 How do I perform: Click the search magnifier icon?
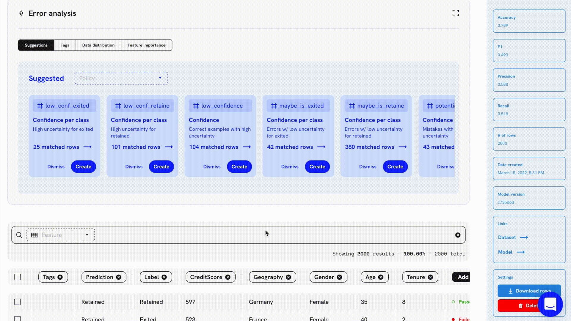tap(19, 235)
